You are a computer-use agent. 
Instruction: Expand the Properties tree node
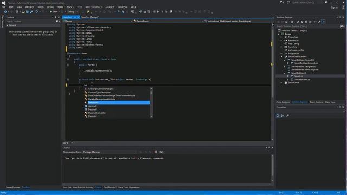281,37
